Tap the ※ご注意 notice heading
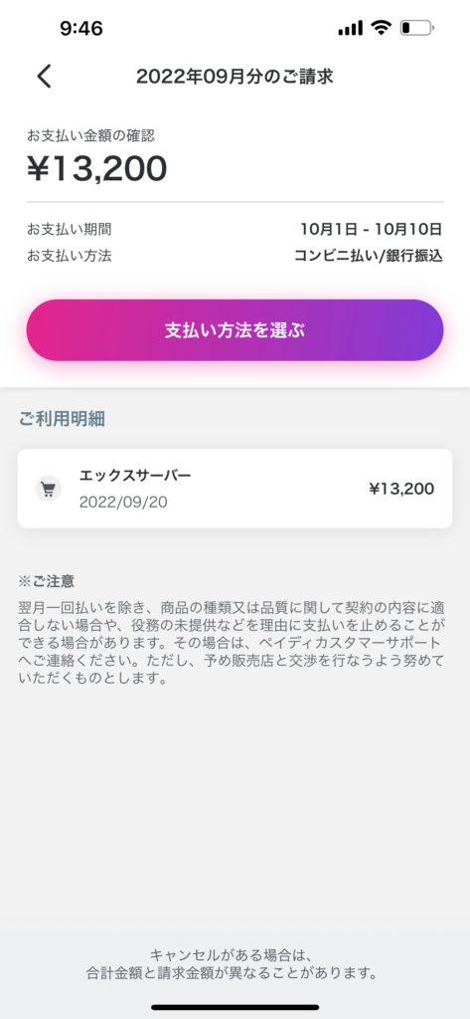 (x=51, y=580)
